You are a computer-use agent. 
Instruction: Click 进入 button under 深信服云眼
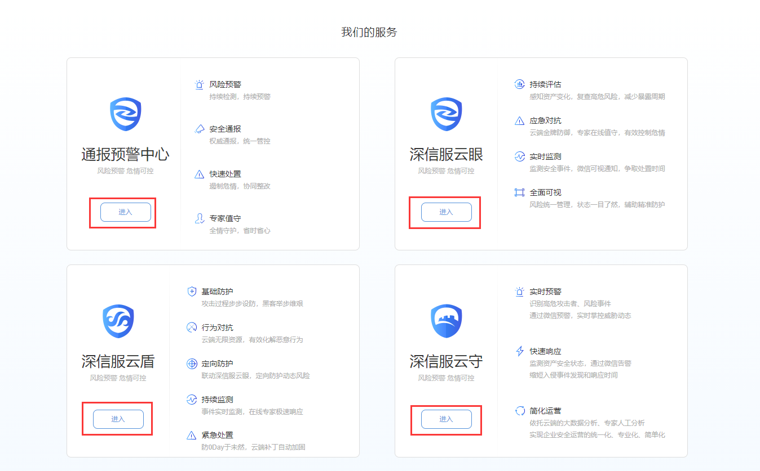coord(446,212)
